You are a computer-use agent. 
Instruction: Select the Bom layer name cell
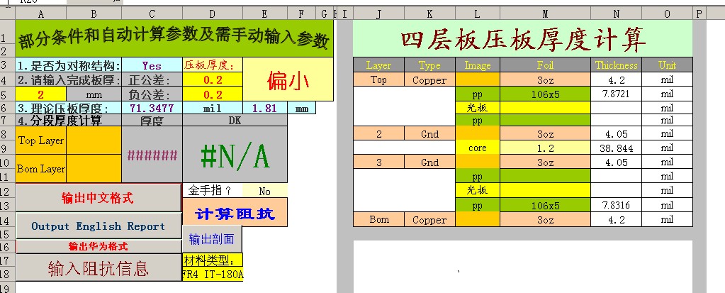[x=378, y=219]
